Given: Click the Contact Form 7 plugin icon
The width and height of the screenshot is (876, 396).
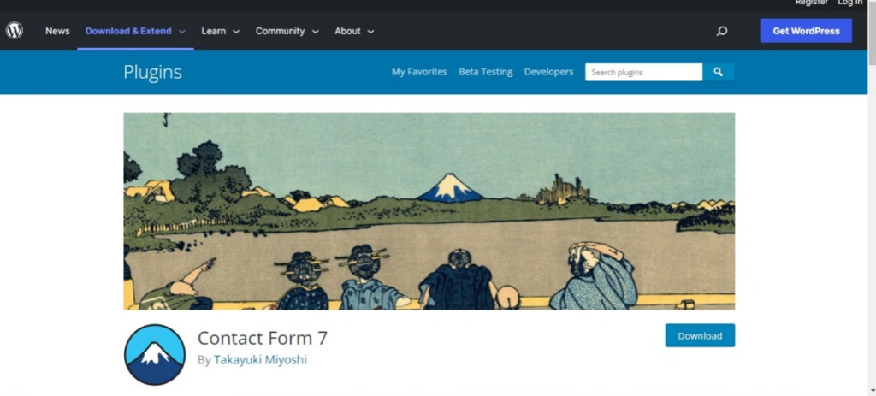Looking at the screenshot, I should coord(155,355).
